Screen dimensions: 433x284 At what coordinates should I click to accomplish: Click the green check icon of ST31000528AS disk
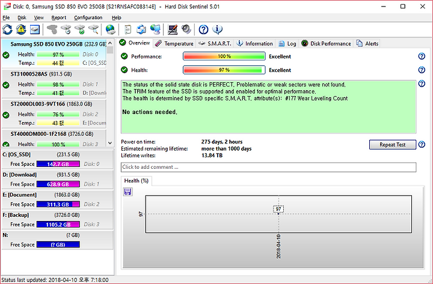click(6, 85)
